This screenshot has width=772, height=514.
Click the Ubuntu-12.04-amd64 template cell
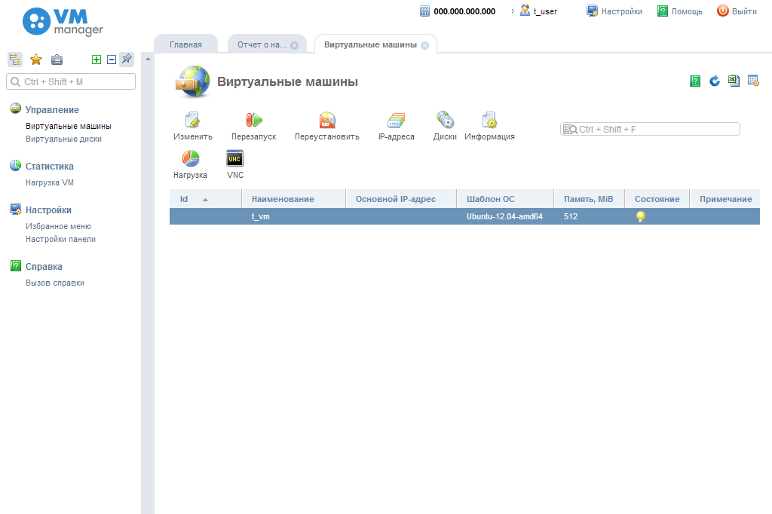tap(505, 216)
